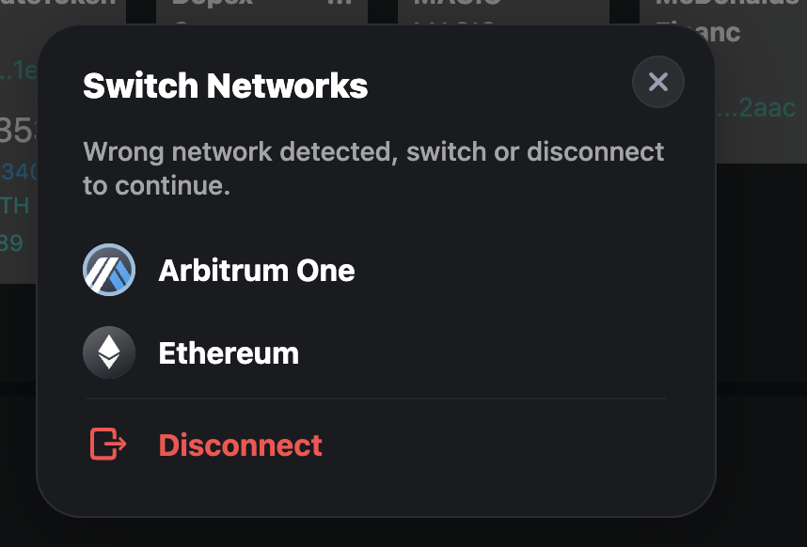
Task: Click the red Disconnect exit-arrow icon
Action: (x=108, y=444)
